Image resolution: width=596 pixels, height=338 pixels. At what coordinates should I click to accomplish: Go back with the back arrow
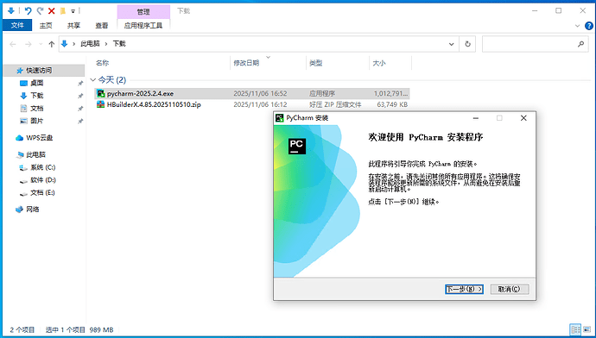[x=13, y=44]
